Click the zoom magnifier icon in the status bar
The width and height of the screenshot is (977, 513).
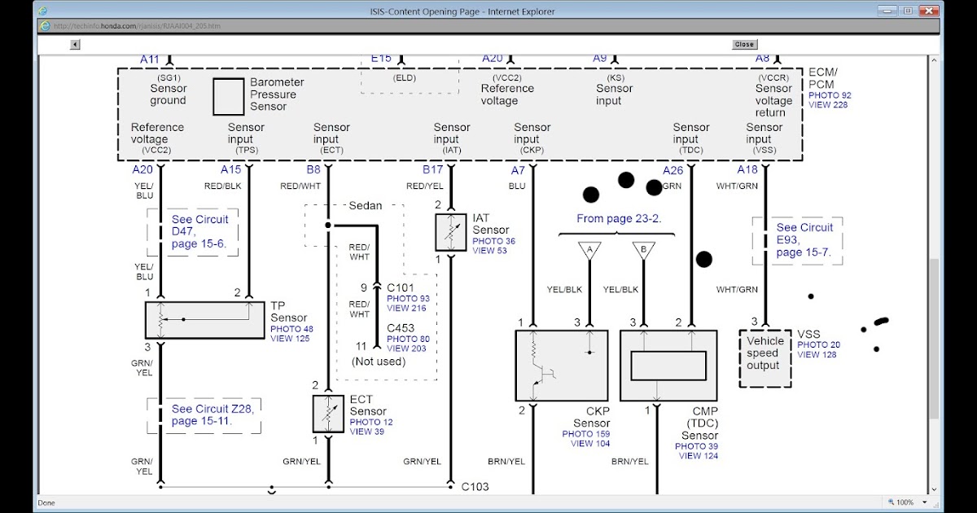889,502
